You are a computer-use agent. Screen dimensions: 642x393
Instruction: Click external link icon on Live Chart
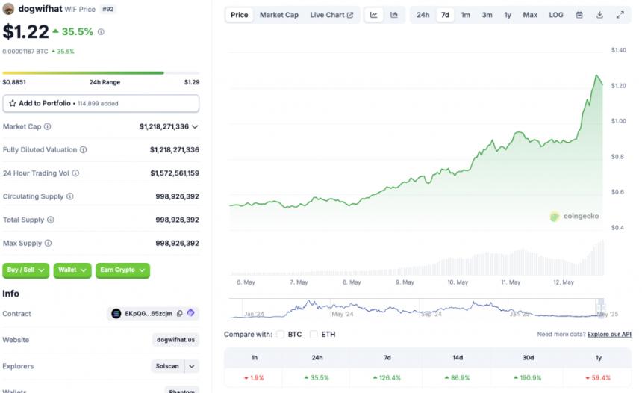click(x=349, y=15)
